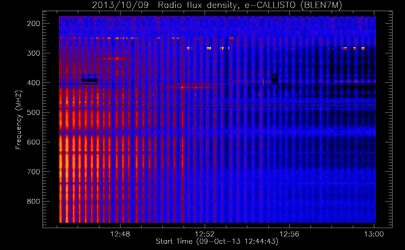Click the 500 frequency tick label
This screenshot has width=405, height=250.
(34, 112)
